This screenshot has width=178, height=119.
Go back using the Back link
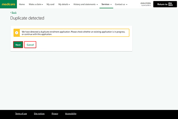tap(13, 13)
